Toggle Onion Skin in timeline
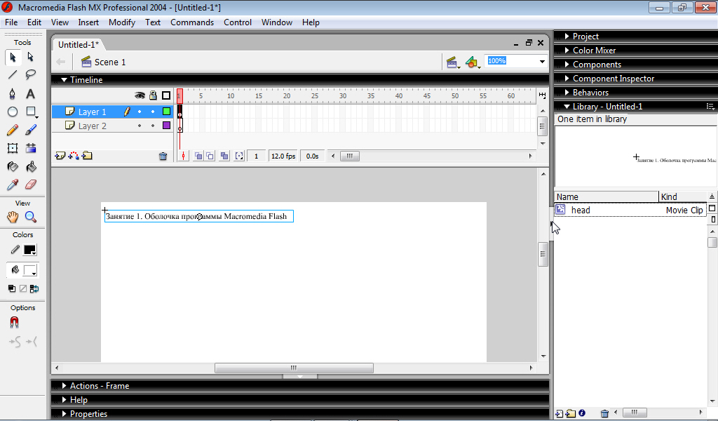This screenshot has height=421, width=718. coord(198,156)
